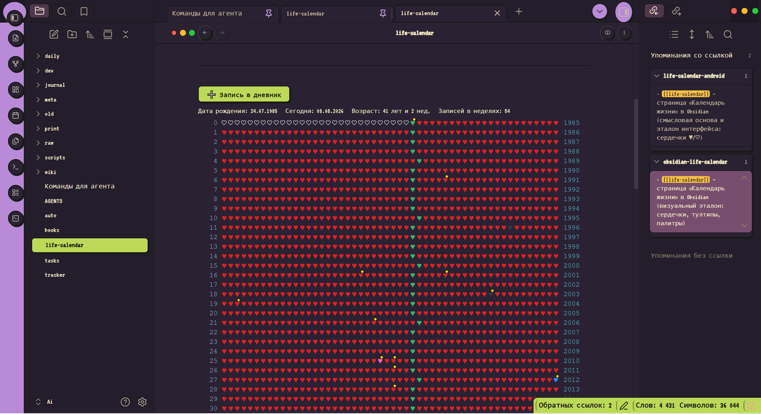Viewport: 761px width, 414px height.
Task: Expand the meta folder
Action: 38,100
